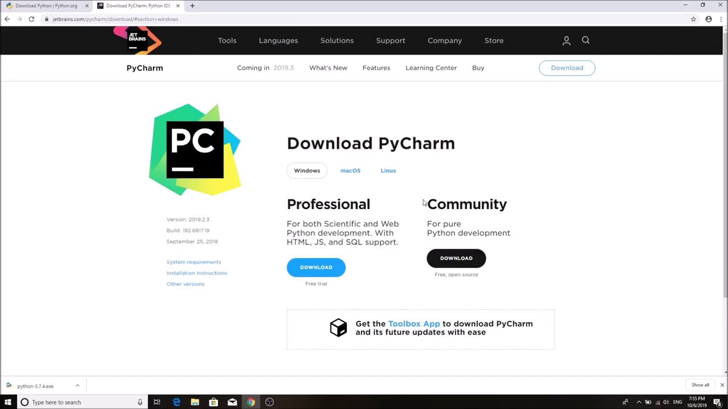The image size is (728, 409).
Task: Open Microsoft Store from the taskbar
Action: coord(213,402)
